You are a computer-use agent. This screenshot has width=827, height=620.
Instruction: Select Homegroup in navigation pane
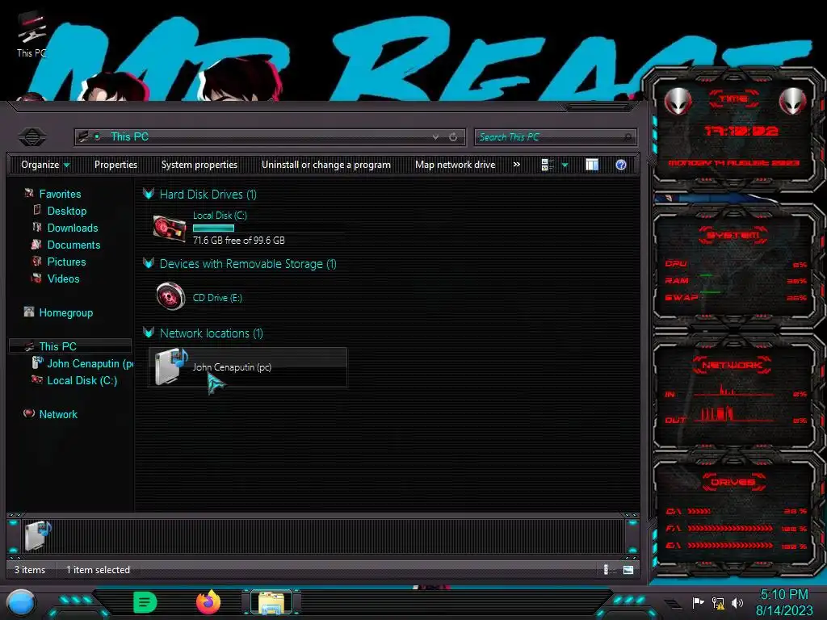pyautogui.click(x=65, y=312)
